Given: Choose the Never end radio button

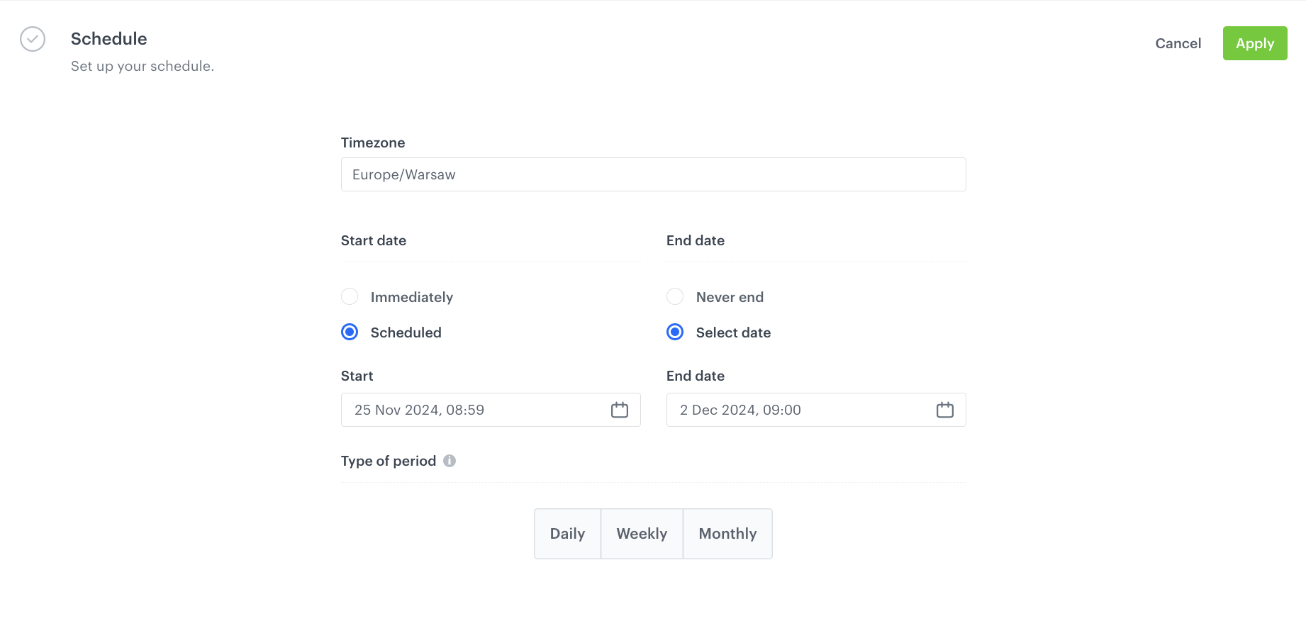Looking at the screenshot, I should 675,296.
